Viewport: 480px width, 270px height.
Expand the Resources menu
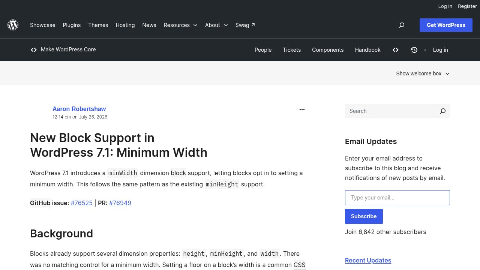click(x=181, y=25)
